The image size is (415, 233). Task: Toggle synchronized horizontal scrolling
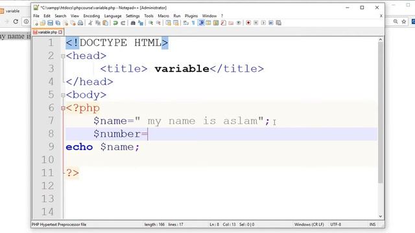[176, 23]
